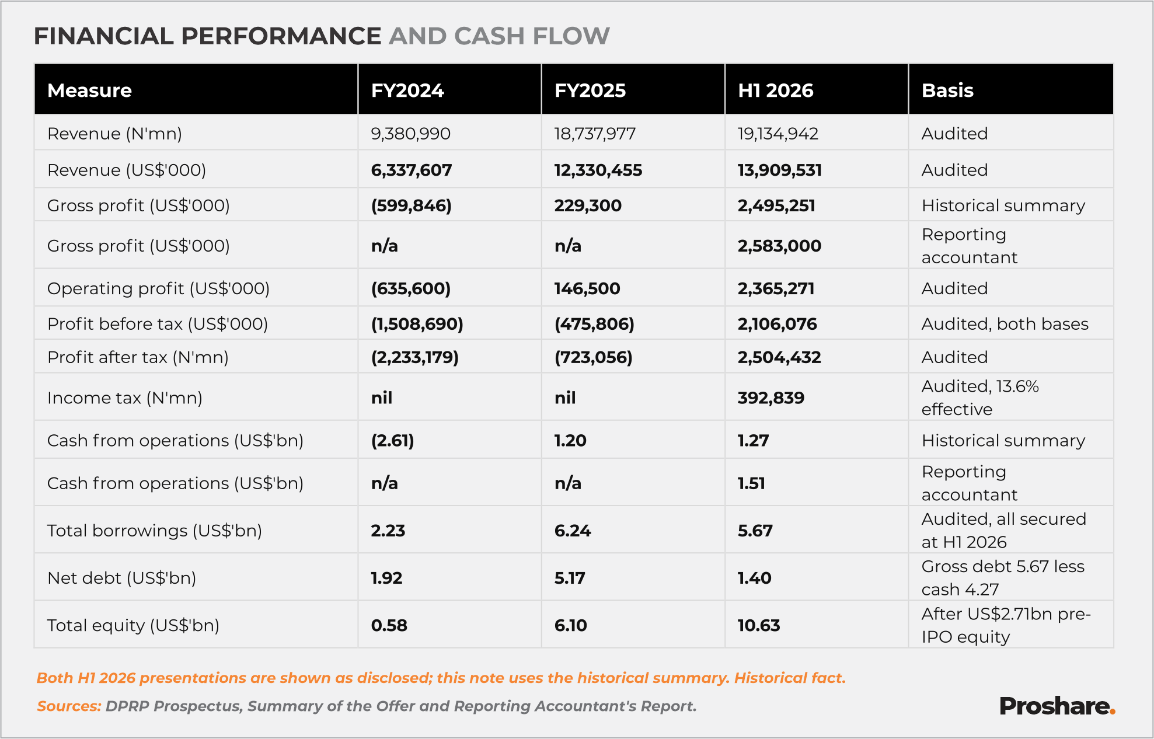1154x739 pixels.
Task: Click the Financial Performance and Cash Flow title
Action: [x=322, y=36]
